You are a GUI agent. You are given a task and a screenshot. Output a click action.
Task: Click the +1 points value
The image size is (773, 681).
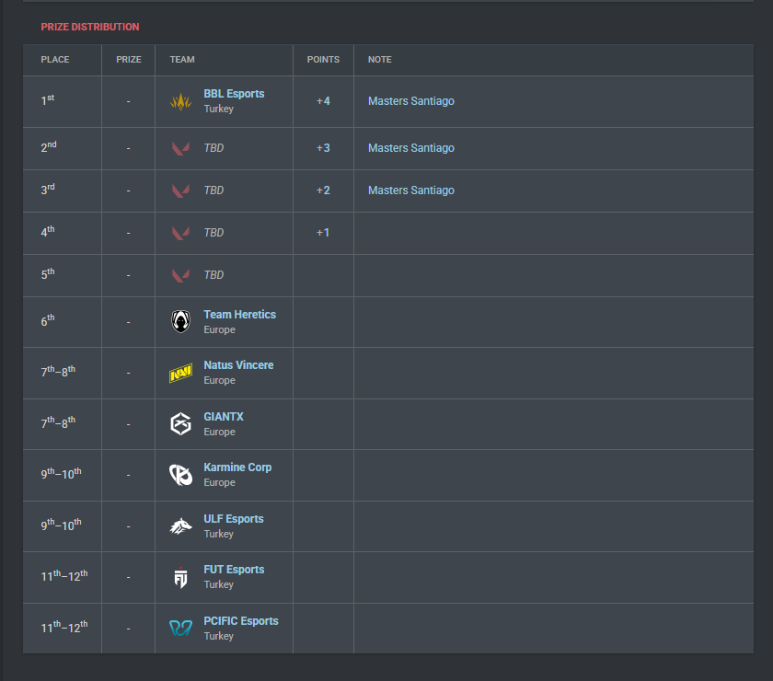pos(323,233)
